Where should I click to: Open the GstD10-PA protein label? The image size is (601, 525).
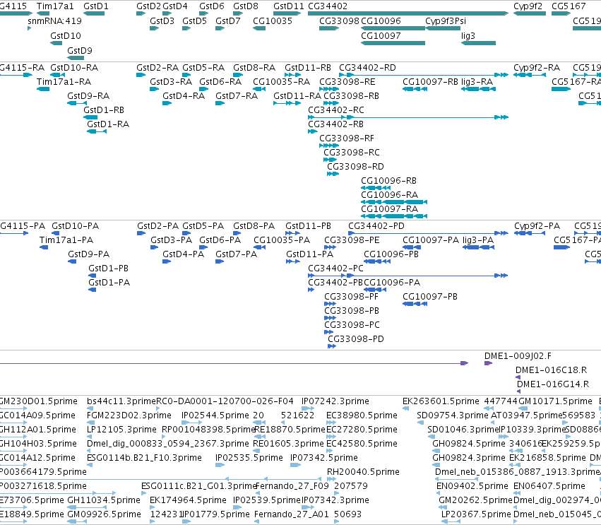pyautogui.click(x=75, y=226)
